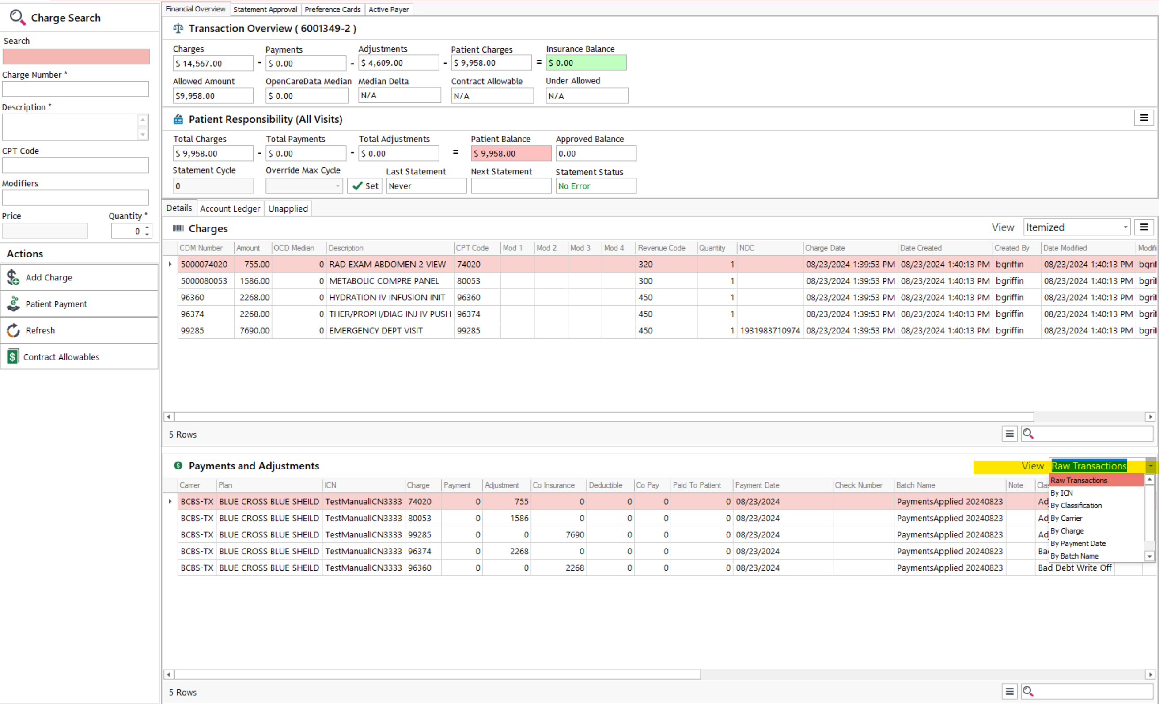Switch to the Financial Overview tab
Image resolution: width=1163 pixels, height=704 pixels.
(x=196, y=9)
